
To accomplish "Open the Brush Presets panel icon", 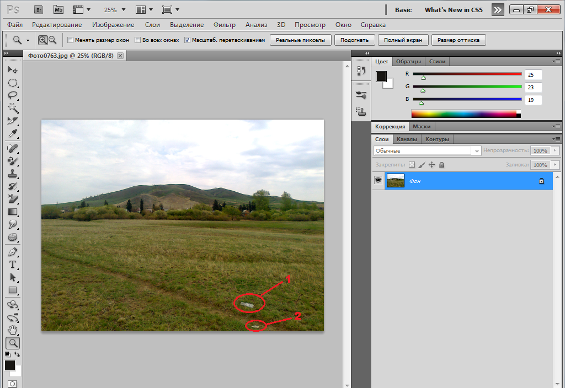I will point(361,95).
